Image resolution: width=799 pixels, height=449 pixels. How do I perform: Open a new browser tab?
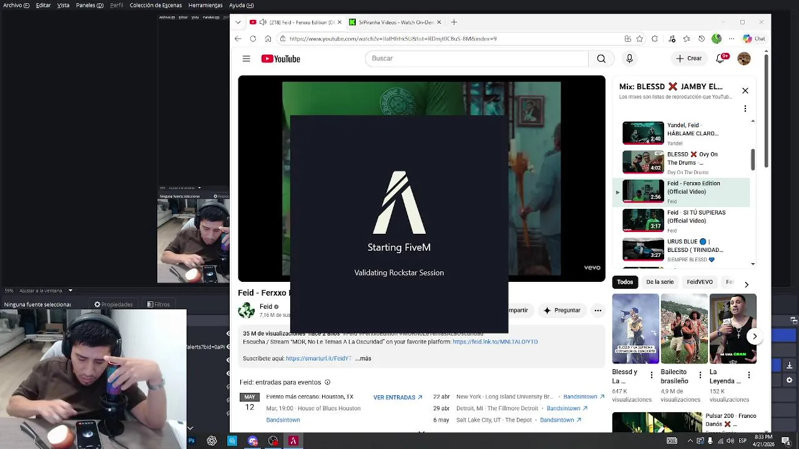(x=454, y=22)
